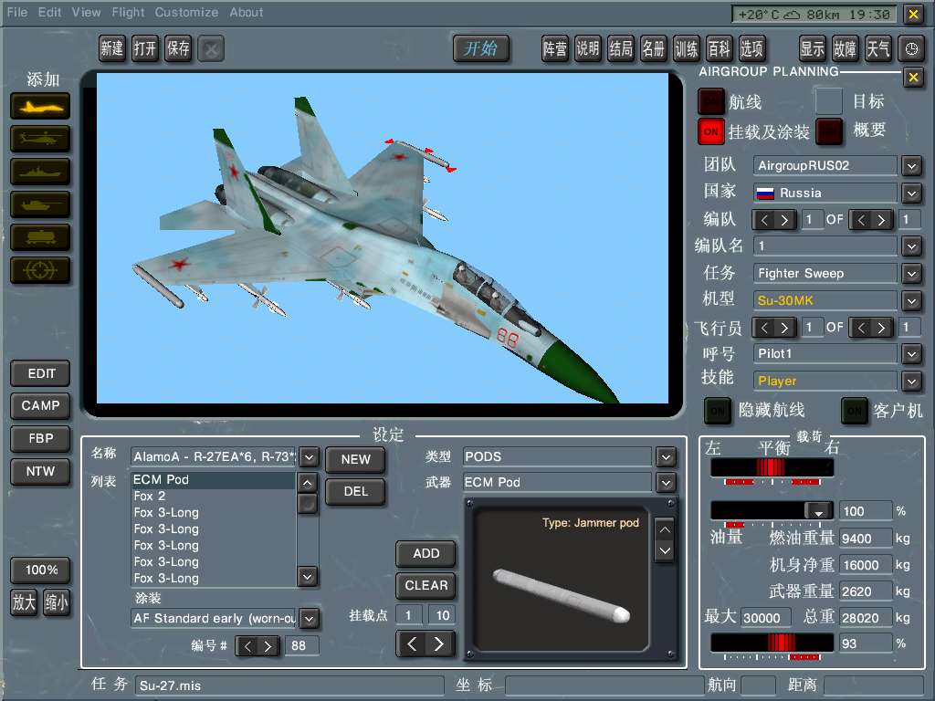Toggle the 挂载及涂装 payload ON switch
The width and height of the screenshot is (935, 701).
710,131
